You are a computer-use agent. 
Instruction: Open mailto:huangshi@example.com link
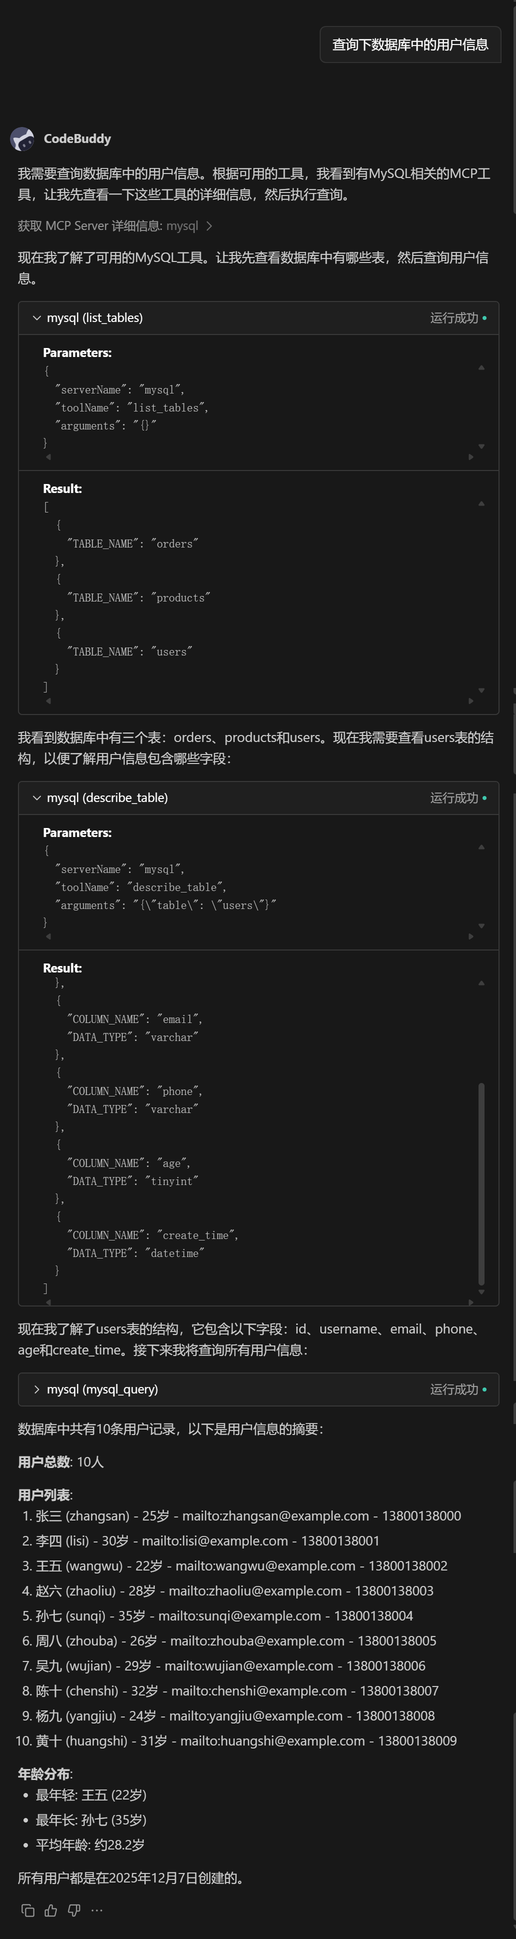(272, 1740)
